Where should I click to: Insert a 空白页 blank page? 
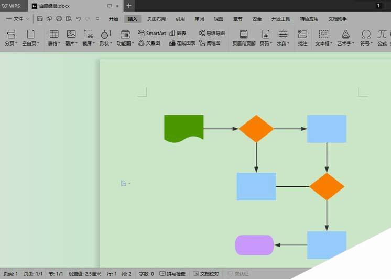pyautogui.click(x=31, y=38)
